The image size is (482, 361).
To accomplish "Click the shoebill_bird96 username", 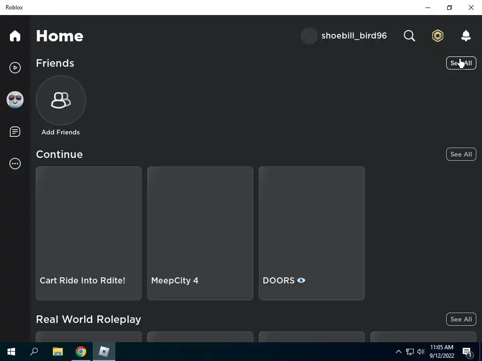I will (x=354, y=36).
